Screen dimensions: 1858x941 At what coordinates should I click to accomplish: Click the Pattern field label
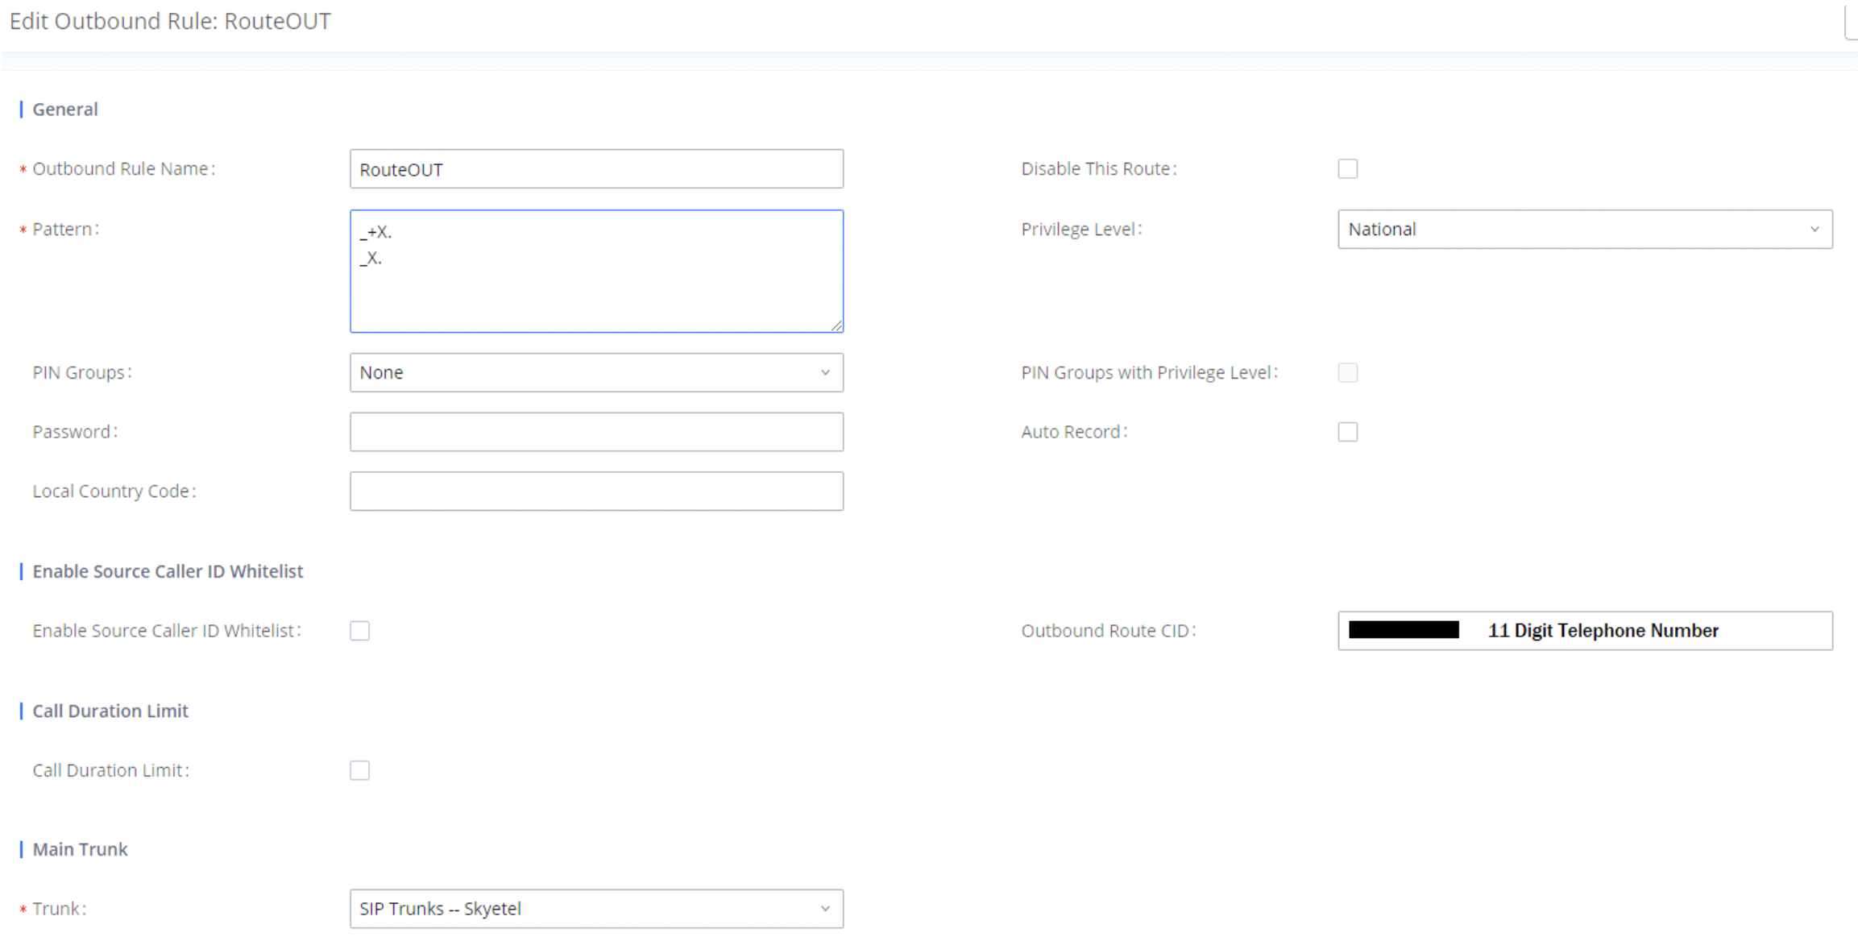(x=65, y=229)
